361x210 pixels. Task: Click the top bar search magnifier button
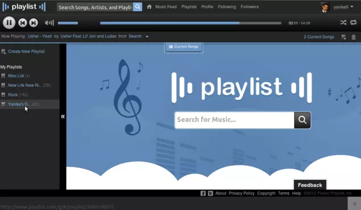coord(137,7)
